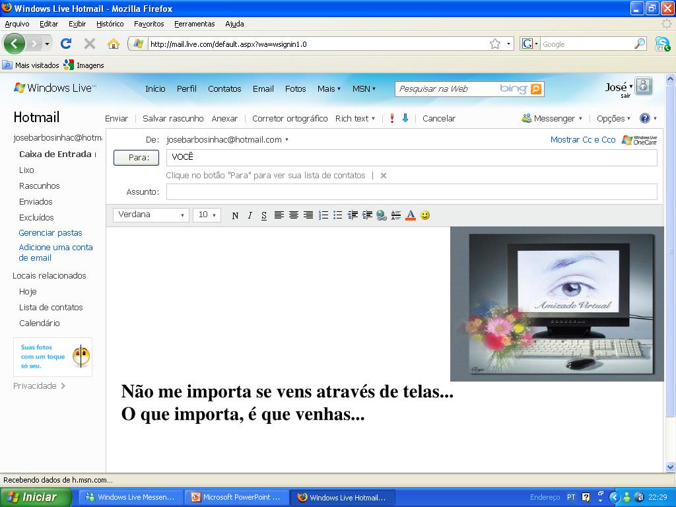Click Salvar rascunho to save draft
Image resolution: width=676 pixels, height=507 pixels.
[x=173, y=118]
